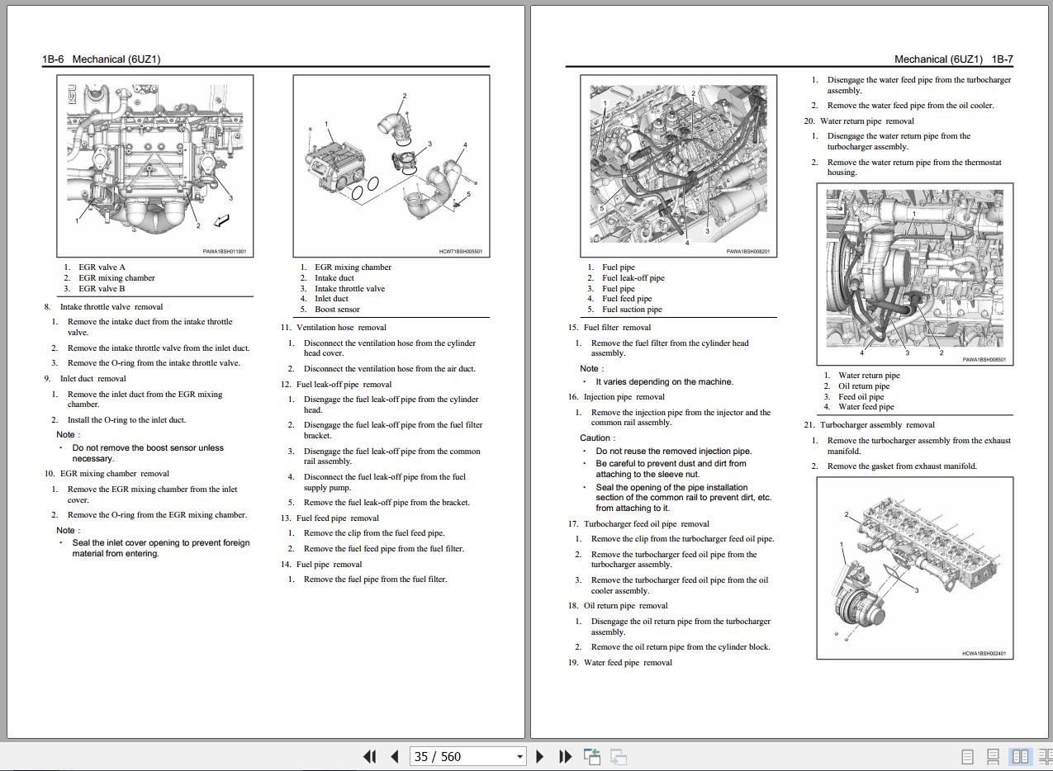Click heading '13. Fuel feed pipe removal'
Viewport: 1053px width, 771px height.
pyautogui.click(x=330, y=518)
